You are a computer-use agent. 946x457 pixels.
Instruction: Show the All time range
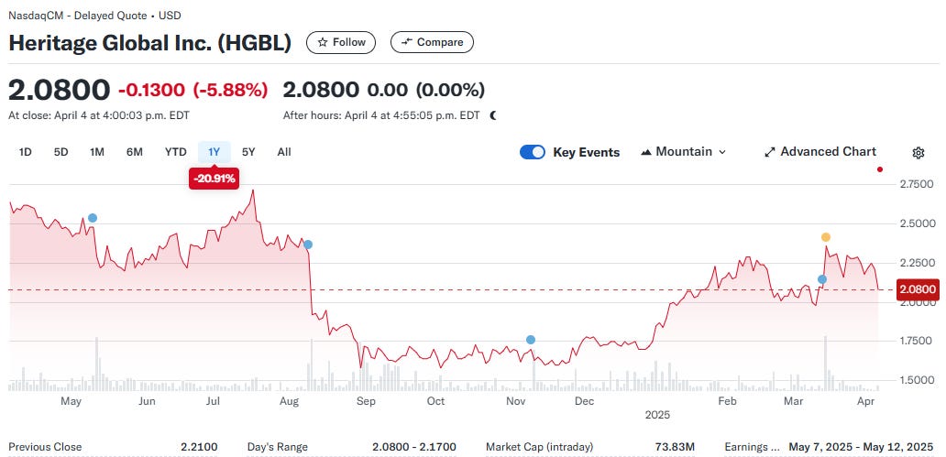click(284, 152)
